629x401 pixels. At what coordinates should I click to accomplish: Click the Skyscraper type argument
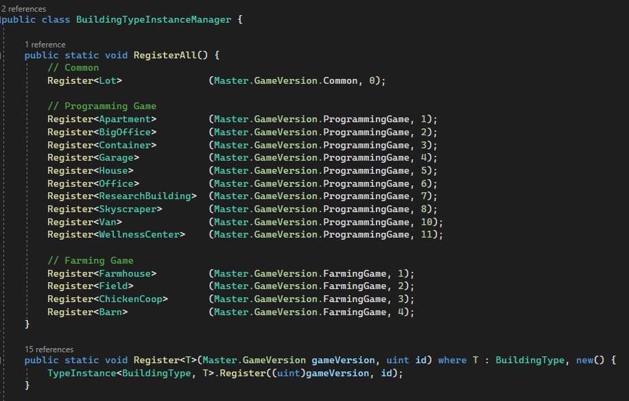point(128,209)
